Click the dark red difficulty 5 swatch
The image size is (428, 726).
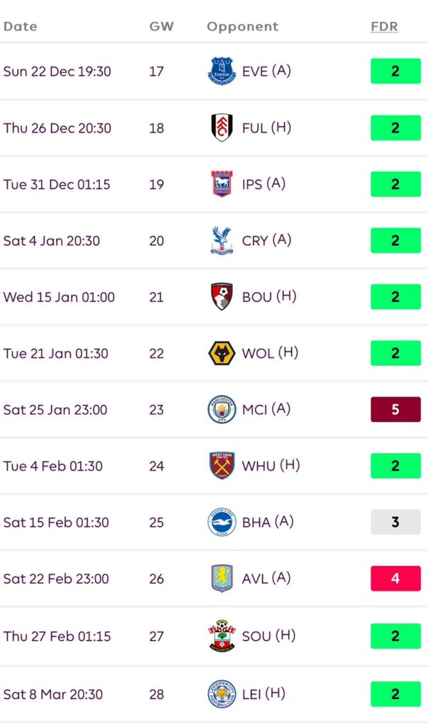(x=395, y=410)
